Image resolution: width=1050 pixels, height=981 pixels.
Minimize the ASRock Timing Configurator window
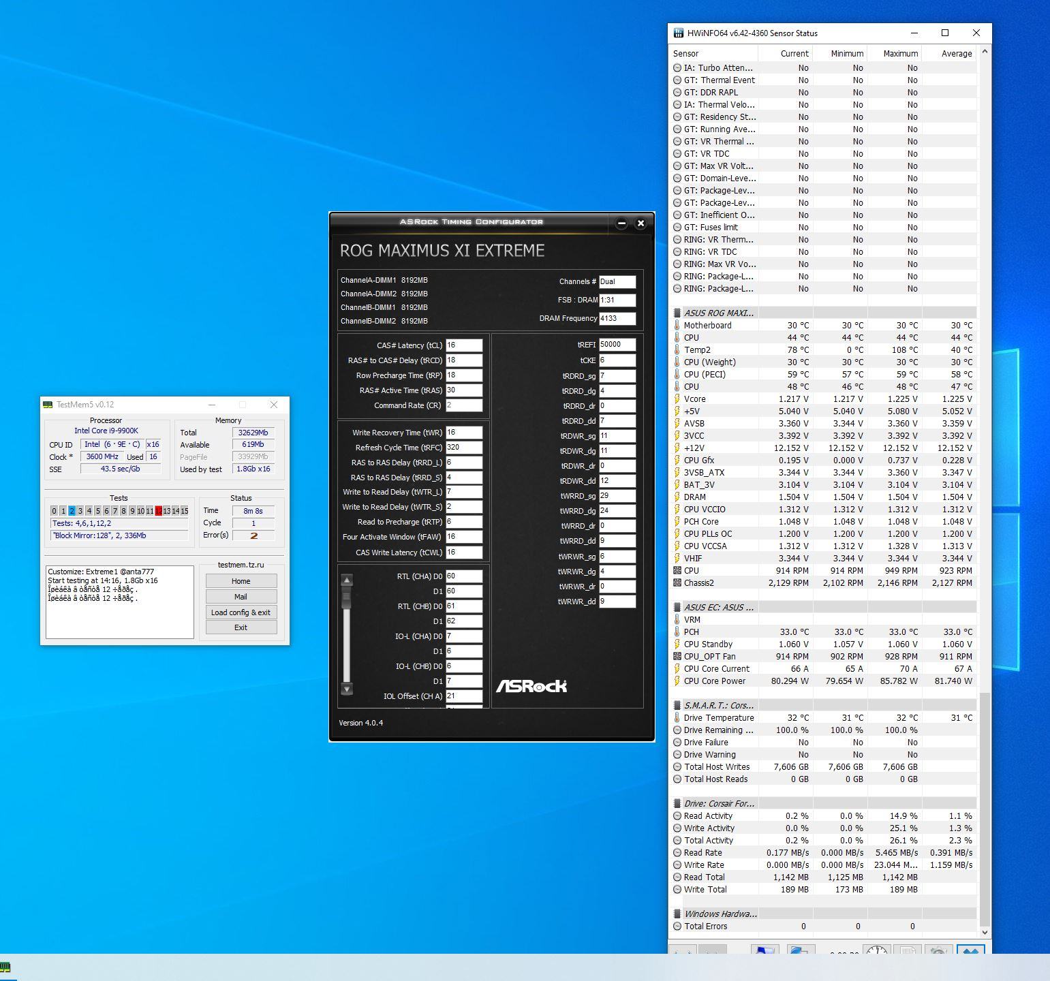coord(621,223)
